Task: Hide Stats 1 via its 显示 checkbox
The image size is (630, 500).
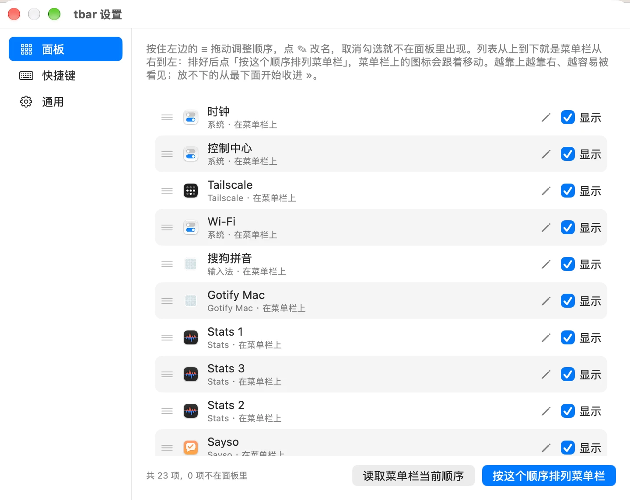Action: click(x=568, y=338)
